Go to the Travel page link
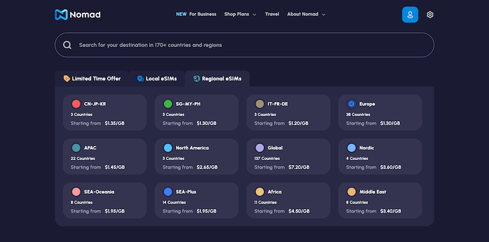The width and height of the screenshot is (489, 242). [272, 14]
